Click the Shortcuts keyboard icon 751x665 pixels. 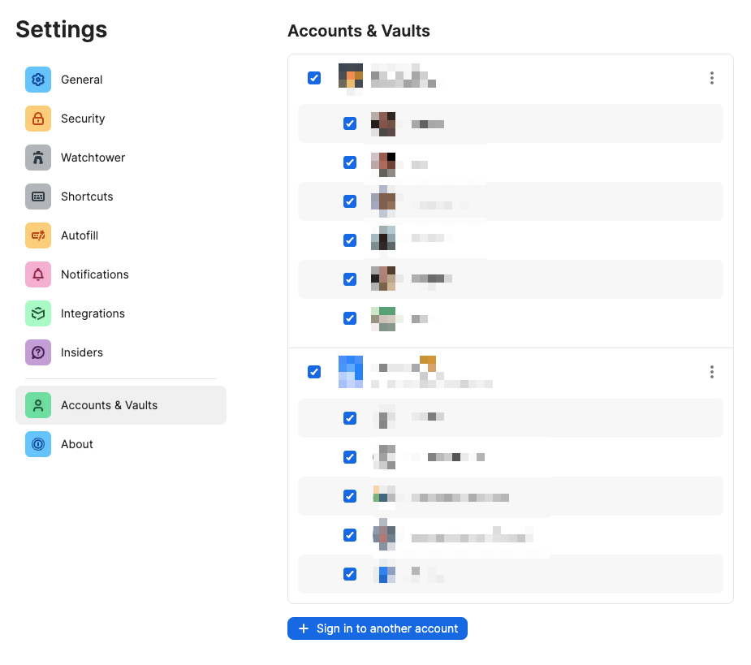38,196
